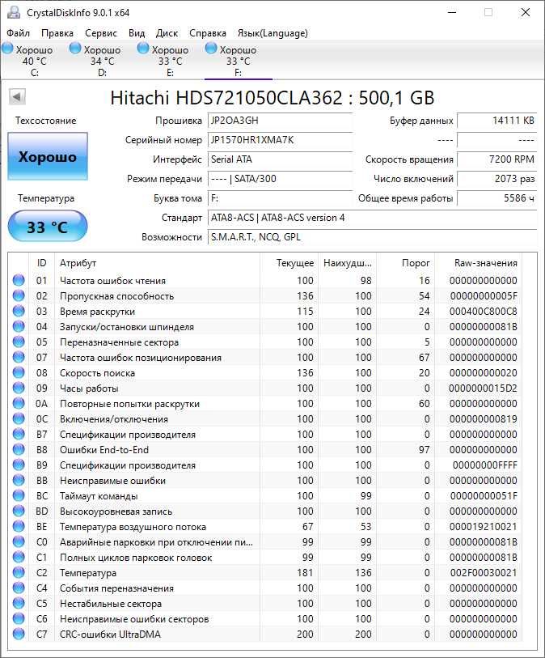Open the Язык(Language) menu
This screenshot has height=658, width=545.
point(272,33)
